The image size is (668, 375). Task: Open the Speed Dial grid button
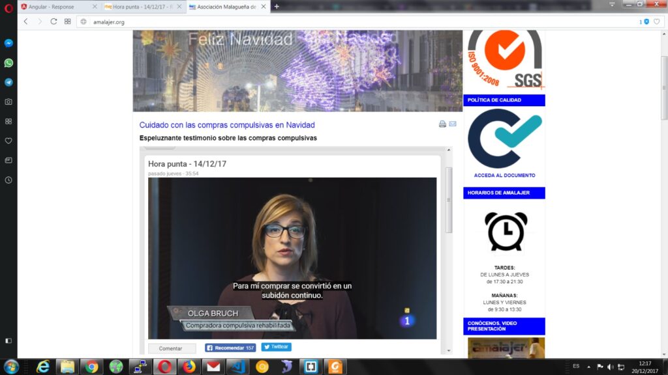pos(67,21)
